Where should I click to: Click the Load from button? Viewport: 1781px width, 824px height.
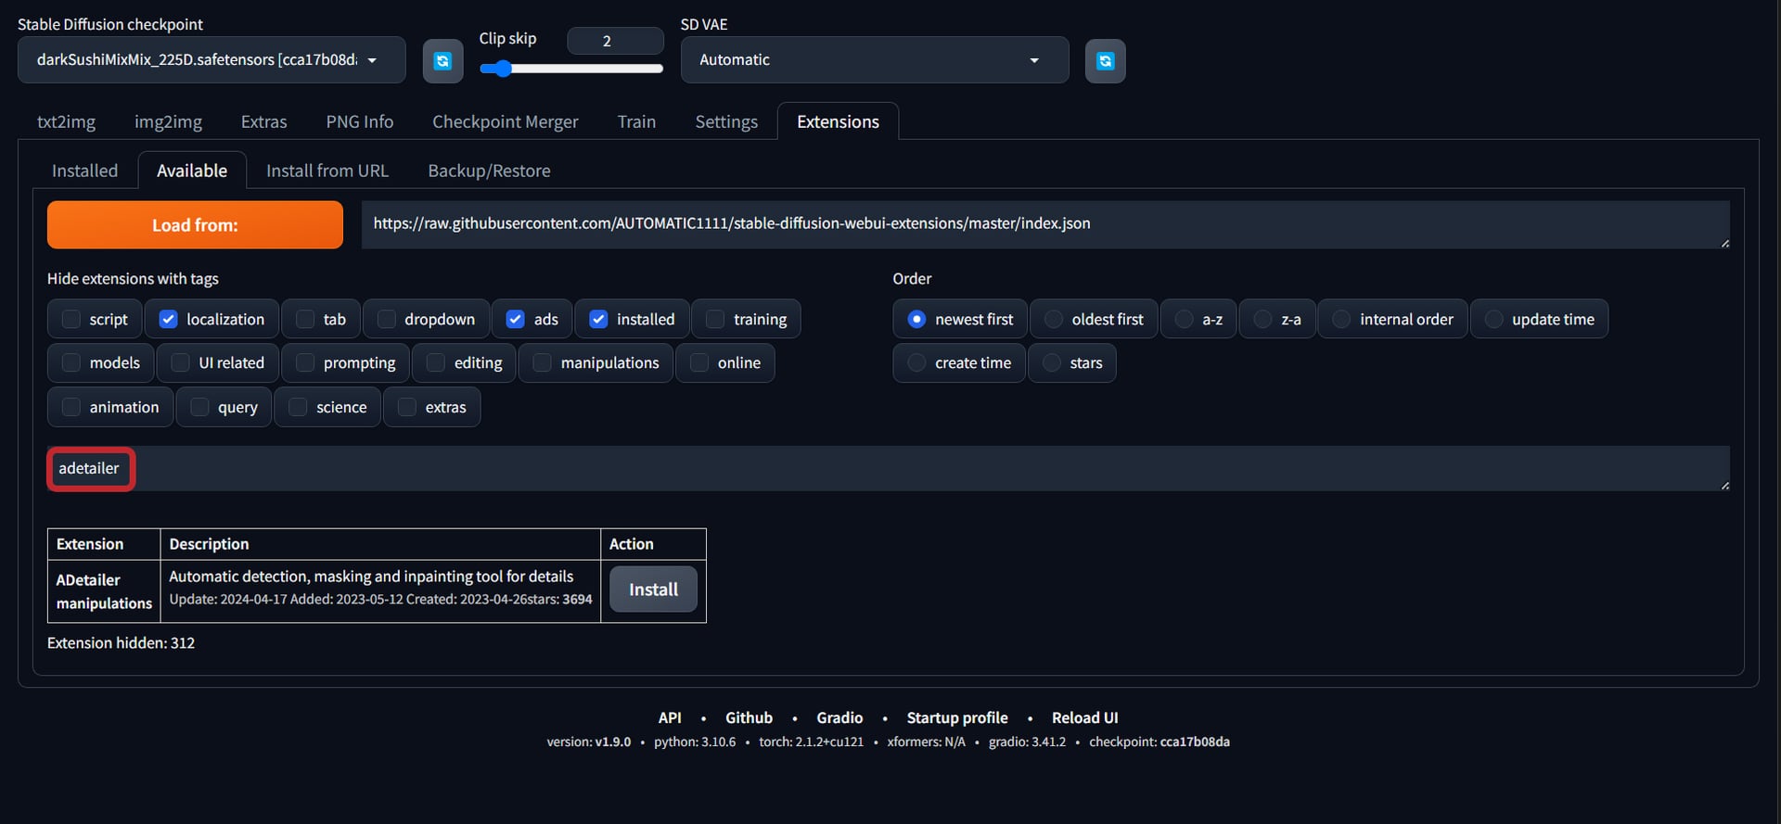tap(195, 225)
